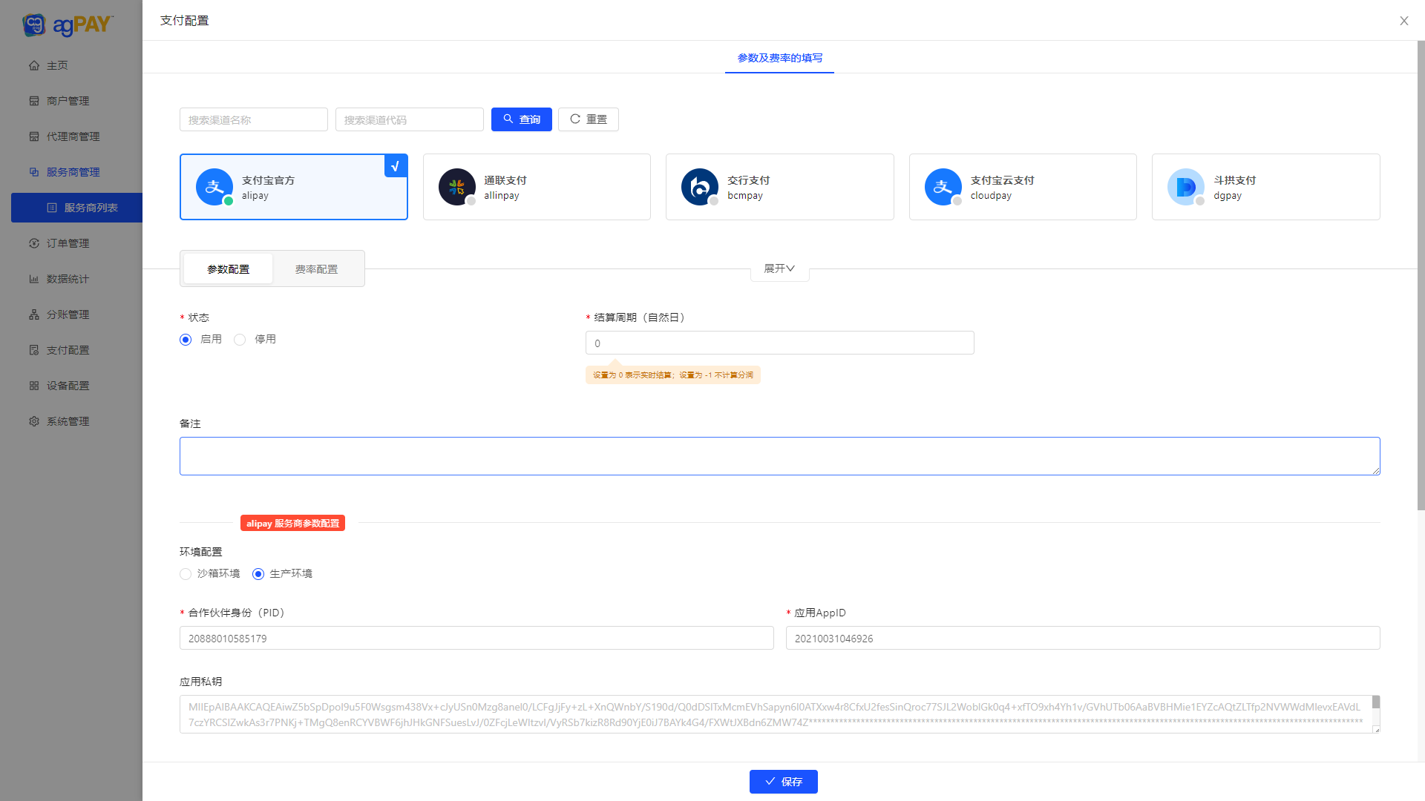This screenshot has width=1425, height=801.
Task: Click the Alipay official channel logo
Action: (x=214, y=187)
